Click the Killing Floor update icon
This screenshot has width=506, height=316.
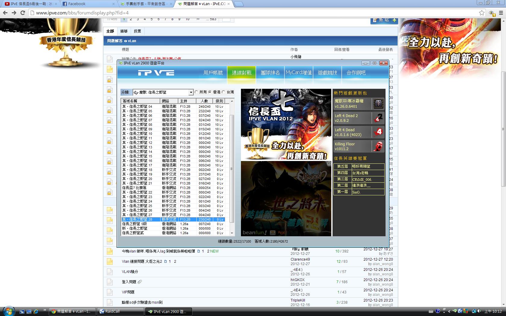(x=378, y=146)
